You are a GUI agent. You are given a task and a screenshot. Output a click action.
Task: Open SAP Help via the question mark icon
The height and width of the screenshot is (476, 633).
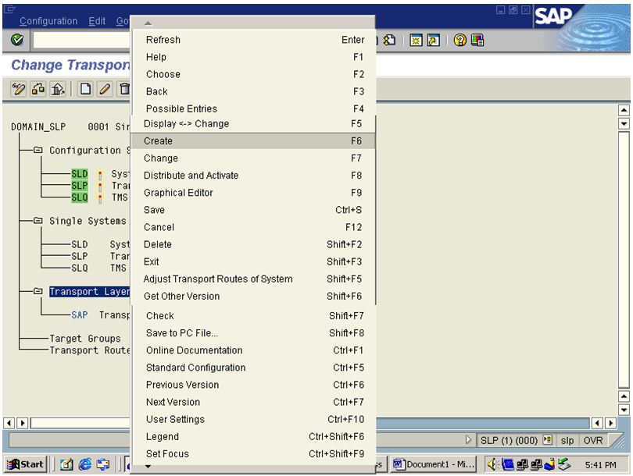[459, 39]
